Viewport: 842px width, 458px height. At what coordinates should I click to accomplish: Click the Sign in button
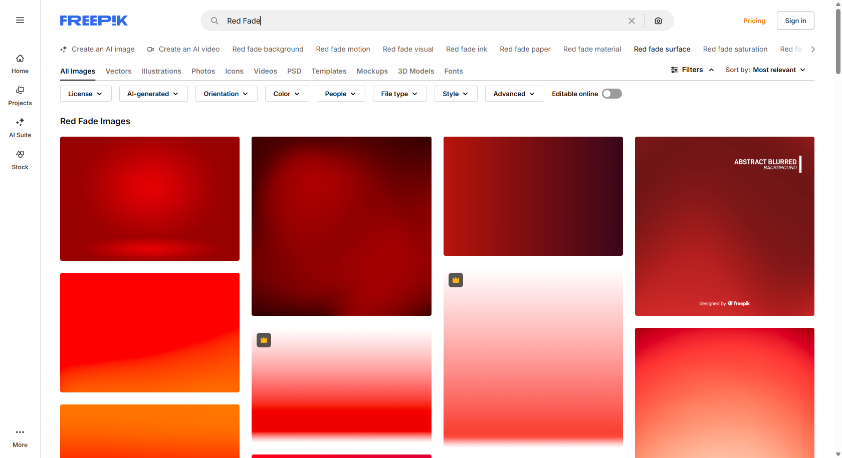pos(795,21)
